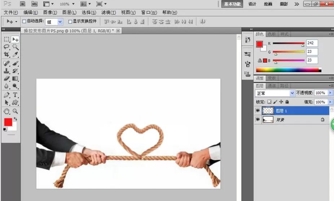
Task: Select the Brush tool
Action: [15, 63]
